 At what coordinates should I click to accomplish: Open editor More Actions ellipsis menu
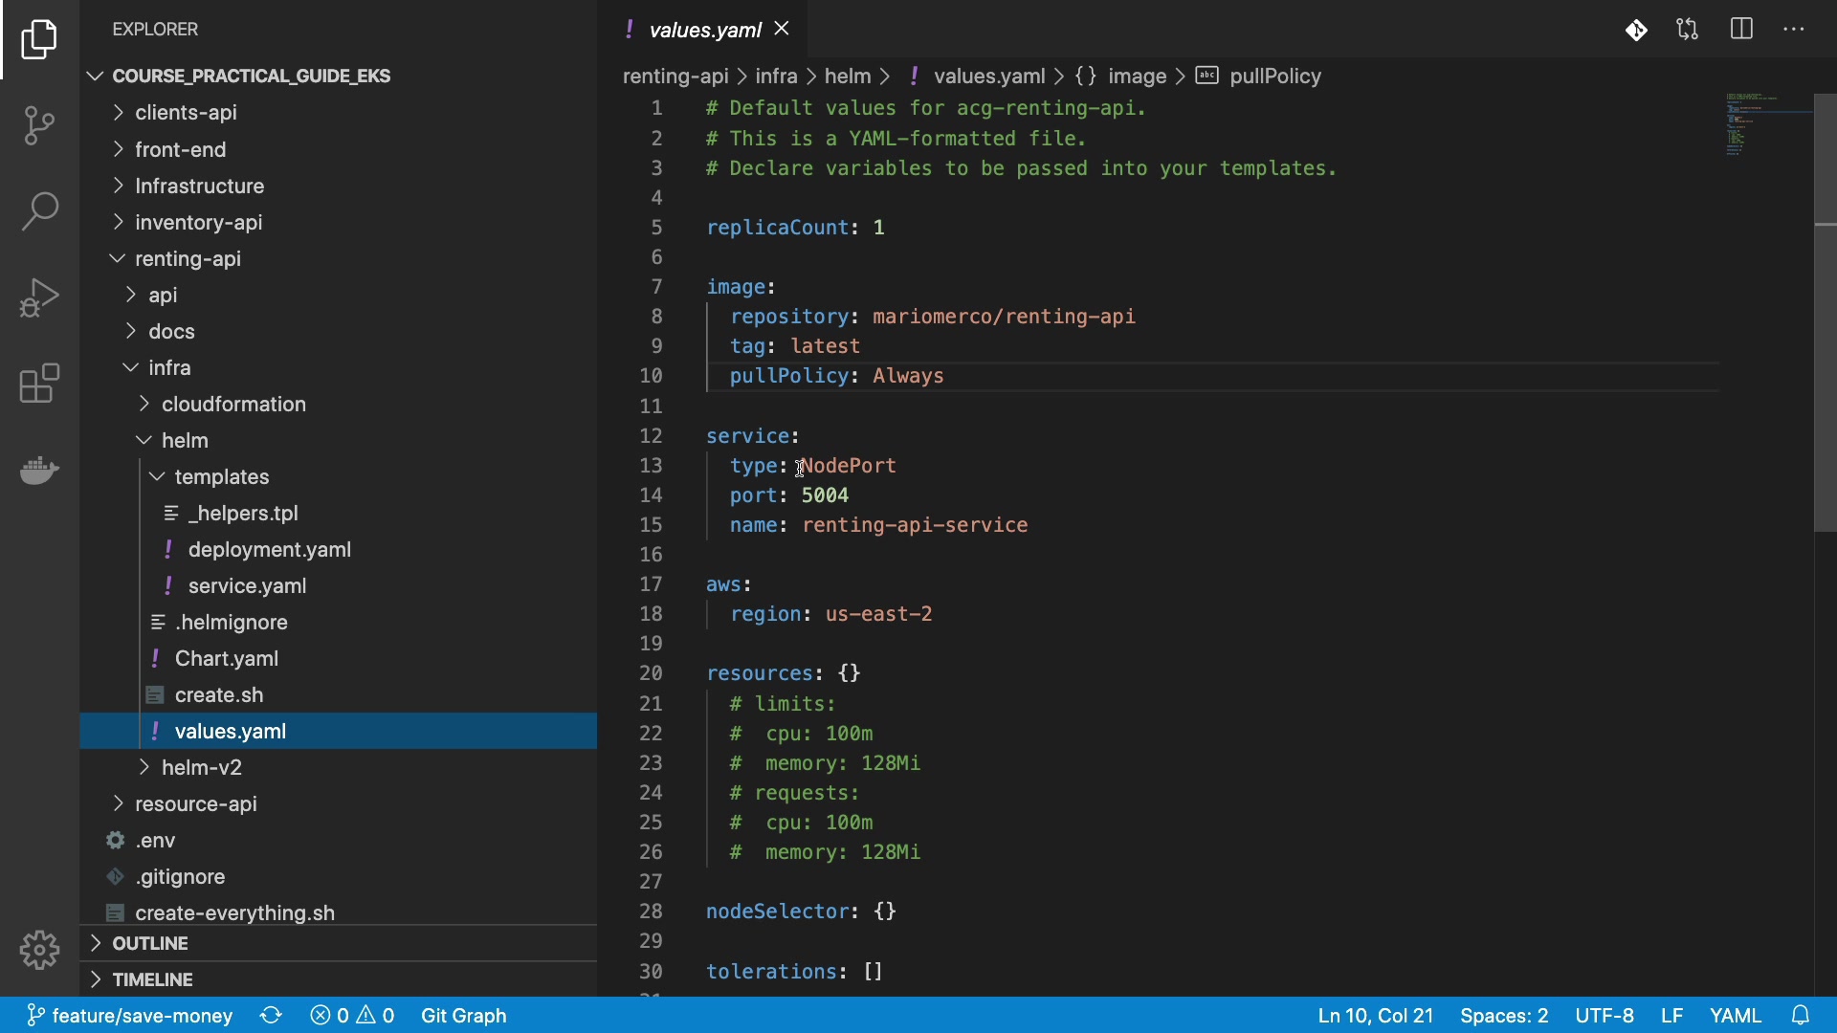click(x=1794, y=30)
